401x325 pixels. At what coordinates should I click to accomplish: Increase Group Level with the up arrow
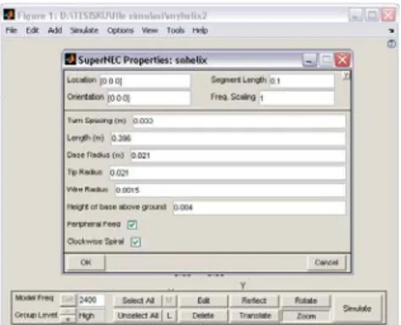click(x=68, y=311)
